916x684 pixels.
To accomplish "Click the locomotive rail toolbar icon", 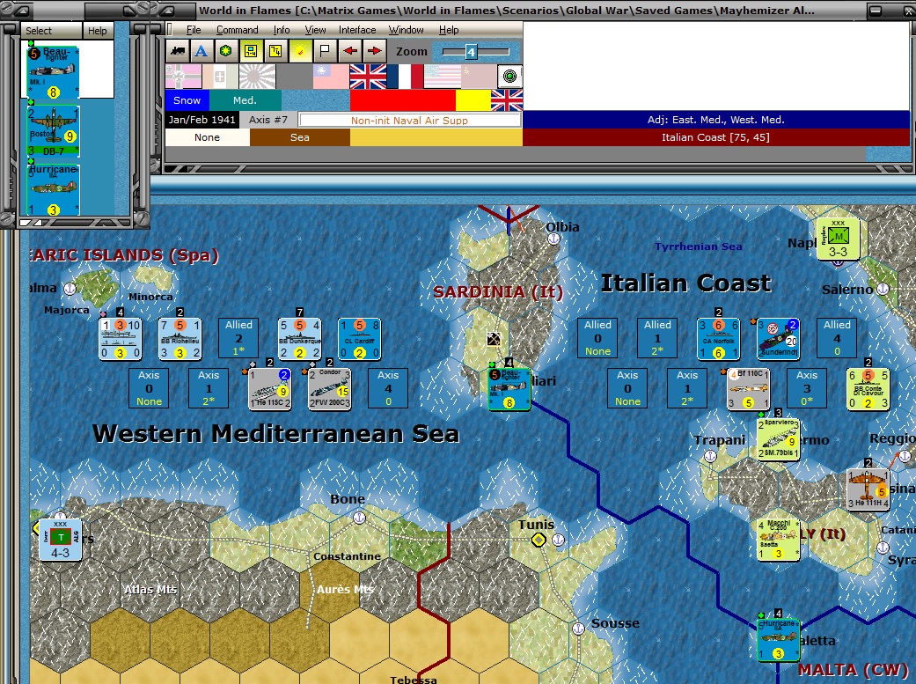I will [178, 51].
